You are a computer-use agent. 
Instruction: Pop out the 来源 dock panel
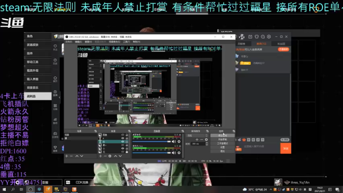click(129, 131)
